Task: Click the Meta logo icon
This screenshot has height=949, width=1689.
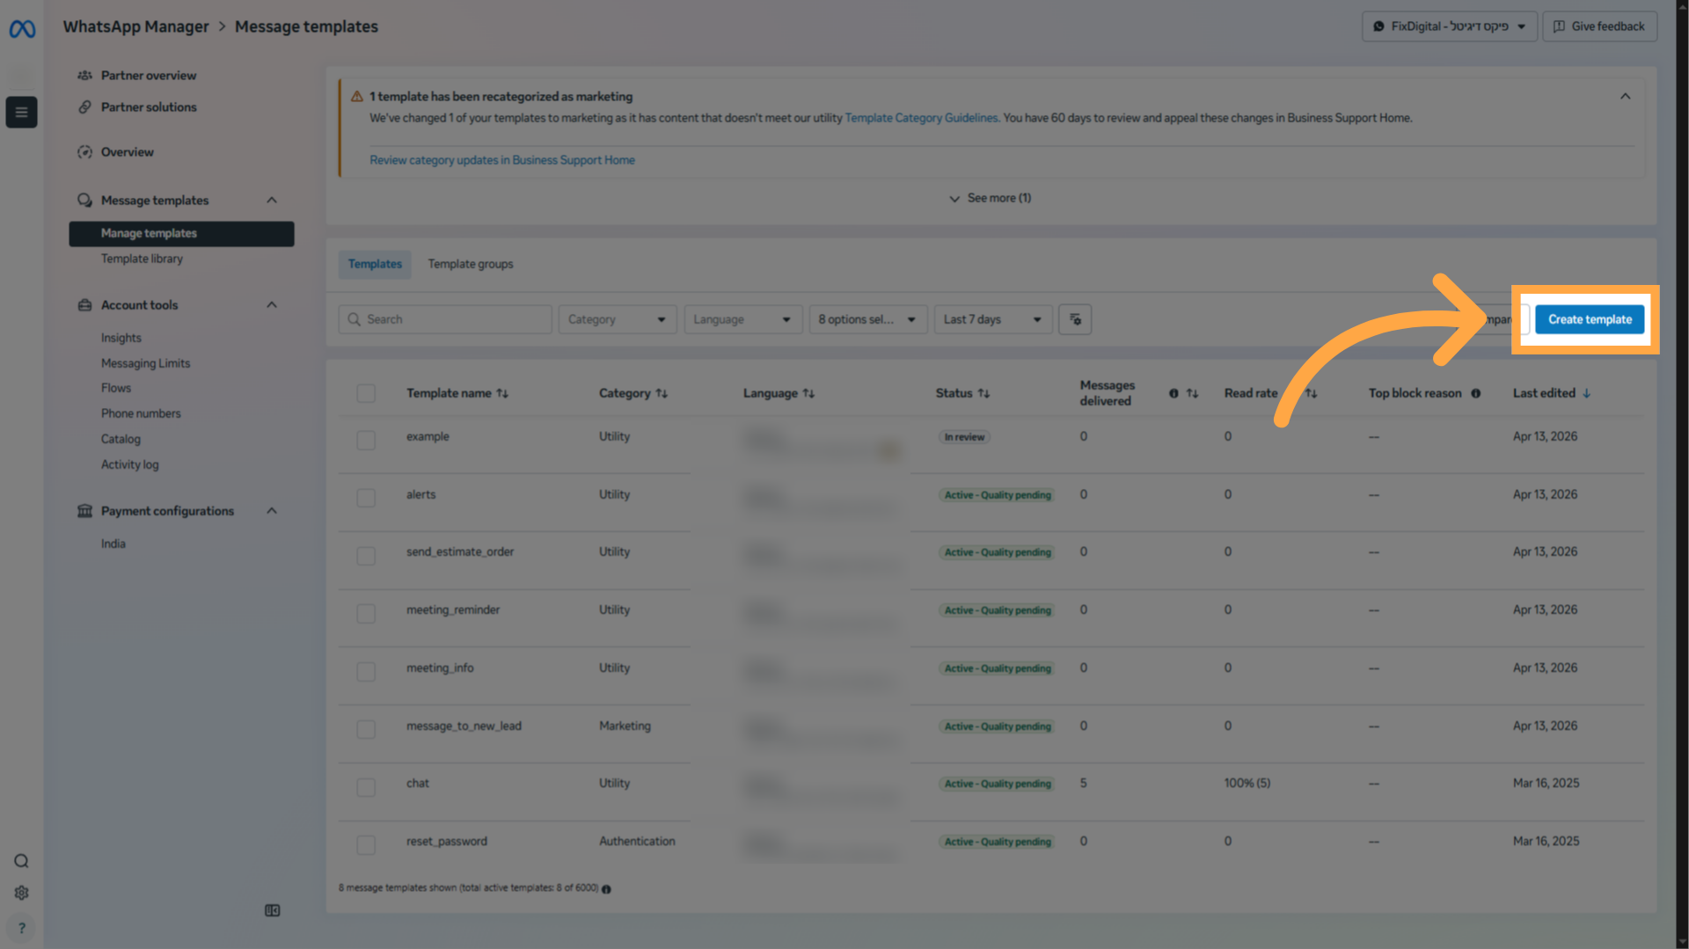Action: coord(22,29)
